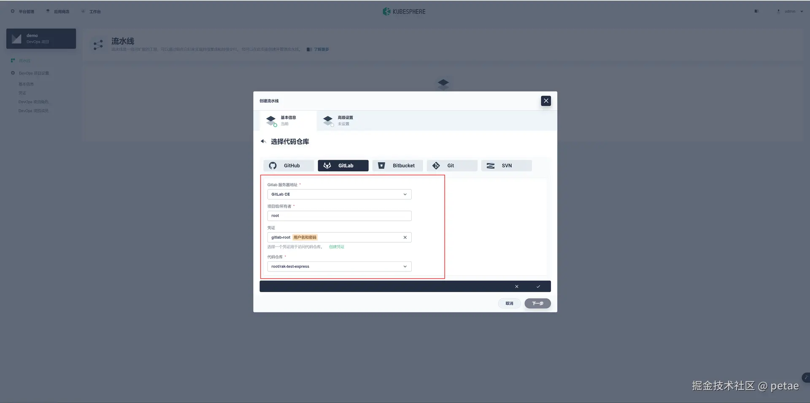Click the 了解更多 link in the page header

[321, 49]
